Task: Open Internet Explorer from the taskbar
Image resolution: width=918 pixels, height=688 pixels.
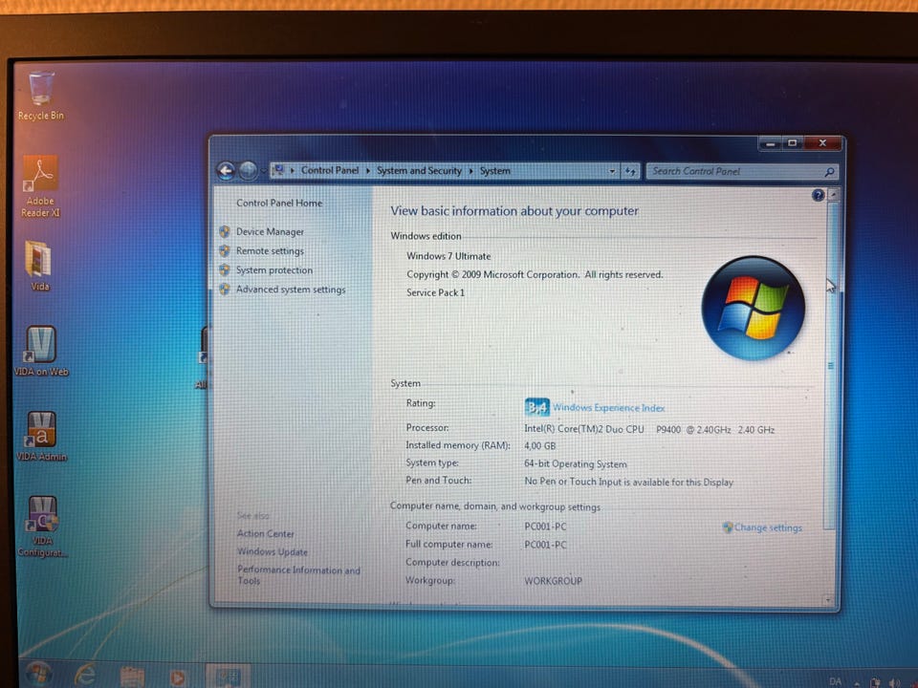Action: pos(85,676)
